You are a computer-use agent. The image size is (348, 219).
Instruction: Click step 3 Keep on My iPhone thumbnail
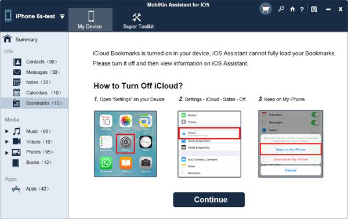(291, 144)
